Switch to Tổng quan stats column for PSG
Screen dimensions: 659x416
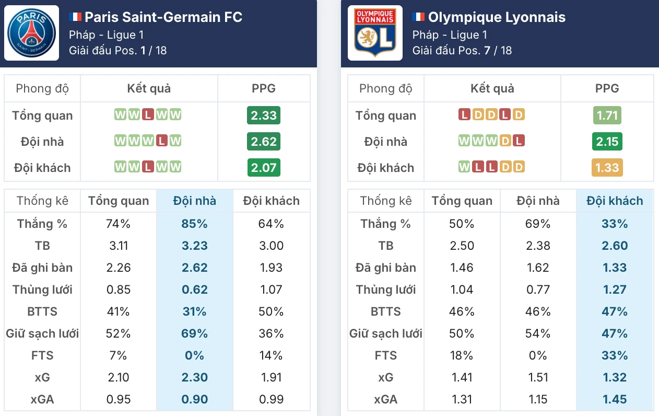(119, 201)
